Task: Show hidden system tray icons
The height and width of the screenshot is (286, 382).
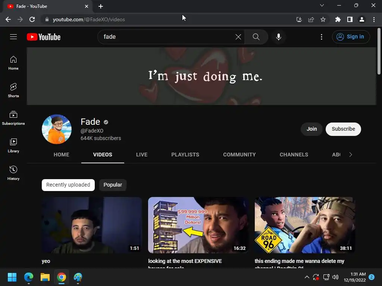Action: (307, 277)
